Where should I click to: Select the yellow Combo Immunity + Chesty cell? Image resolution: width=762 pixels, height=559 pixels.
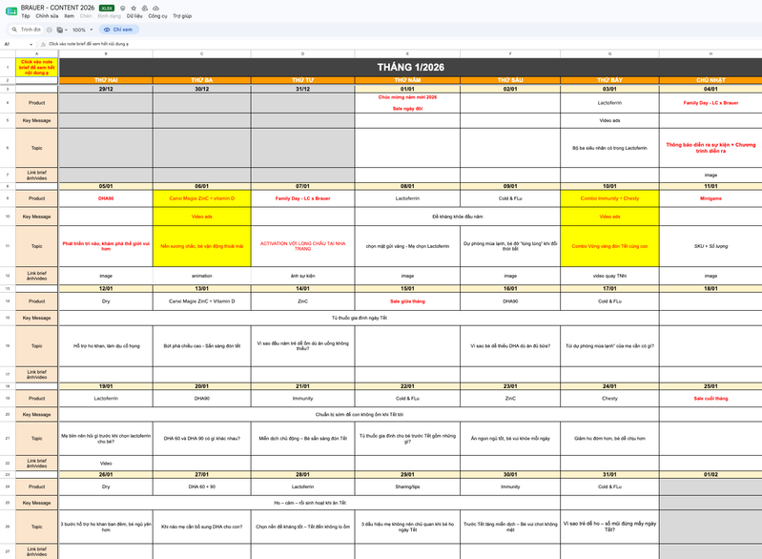609,198
